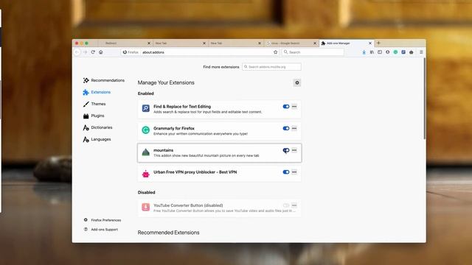Switch to the Add-ons Manager tab
Viewport: 472px width, 265px height.
(346, 43)
